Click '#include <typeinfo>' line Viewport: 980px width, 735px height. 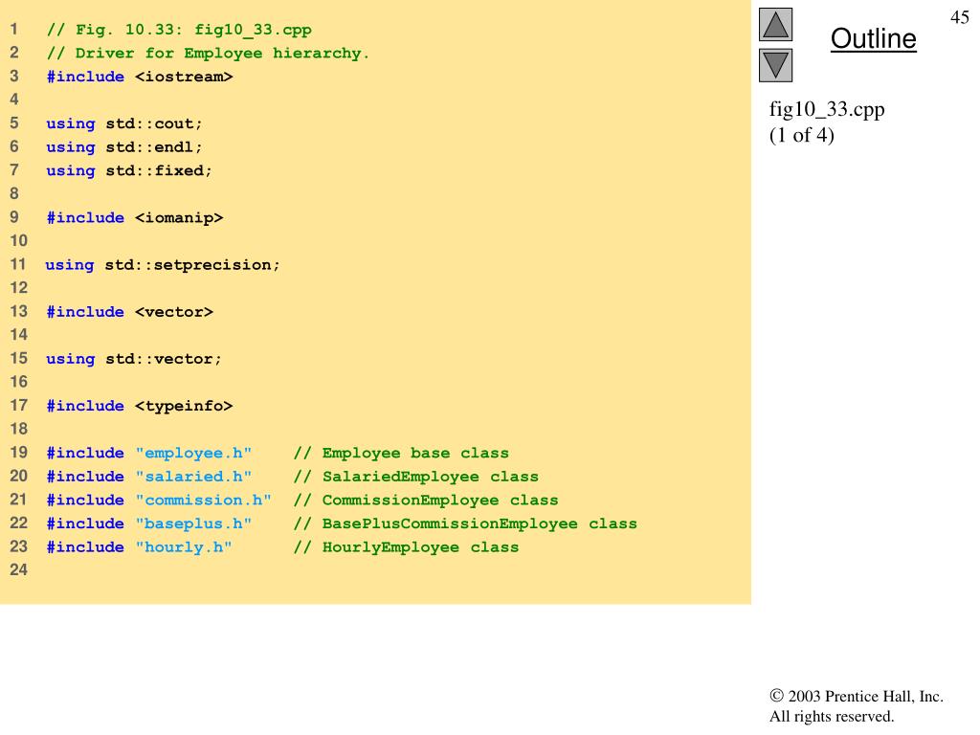[140, 406]
